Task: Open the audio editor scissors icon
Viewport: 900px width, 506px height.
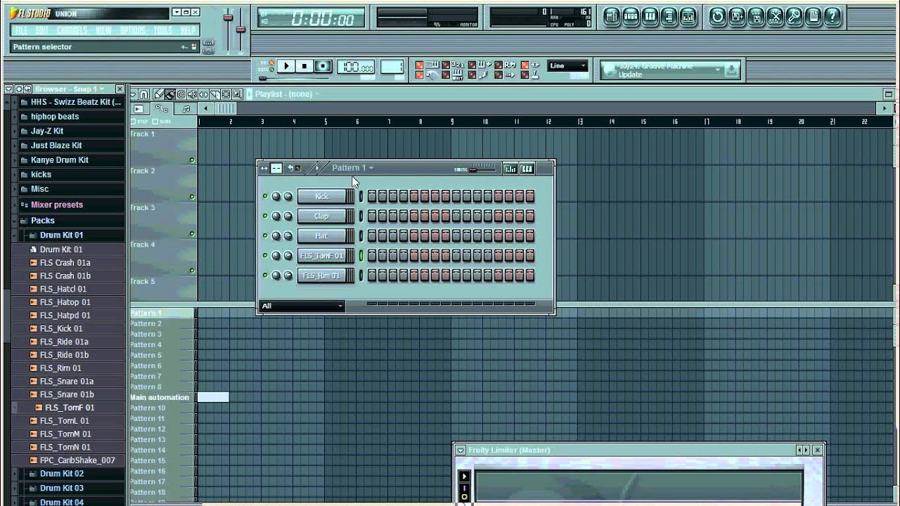Action: coord(776,17)
